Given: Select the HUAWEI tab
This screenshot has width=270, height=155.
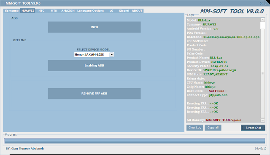Looking at the screenshot, I should (27, 11).
